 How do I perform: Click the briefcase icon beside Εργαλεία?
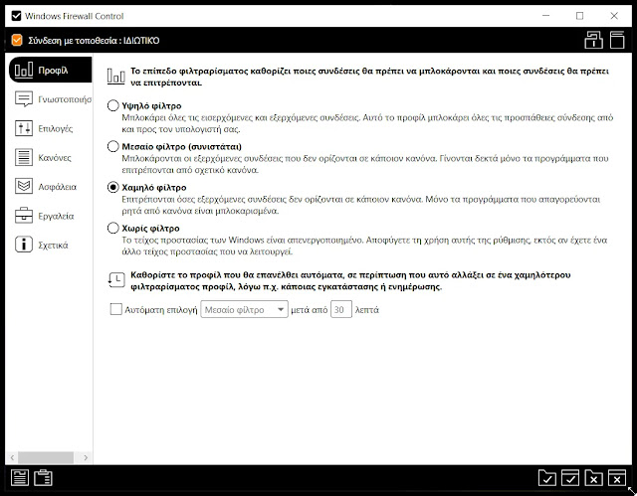pyautogui.click(x=24, y=216)
